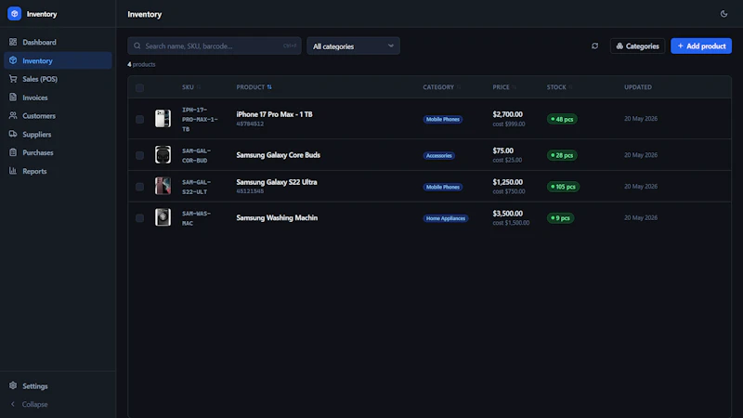Image resolution: width=743 pixels, height=418 pixels.
Task: Open Galaxy S22 Ultra thumbnail
Action: tap(163, 187)
